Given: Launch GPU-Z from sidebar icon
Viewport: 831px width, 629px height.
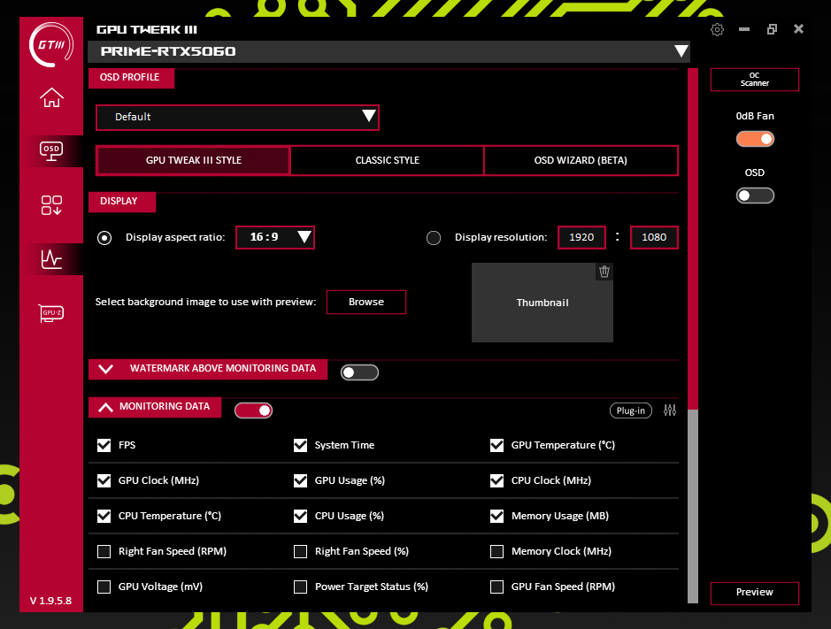Looking at the screenshot, I should tap(51, 313).
